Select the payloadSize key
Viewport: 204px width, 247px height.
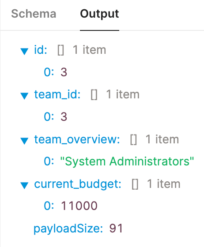coord(68,229)
